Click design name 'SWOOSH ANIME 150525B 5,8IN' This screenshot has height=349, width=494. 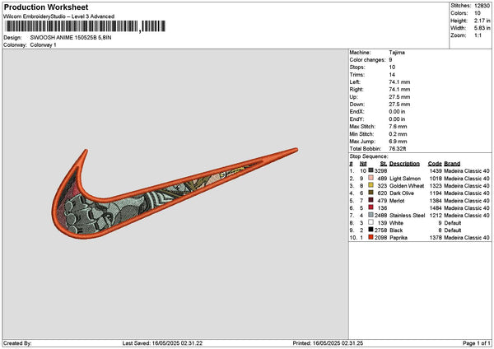click(71, 38)
